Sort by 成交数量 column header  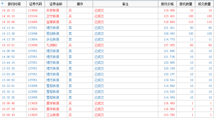point(204,4)
